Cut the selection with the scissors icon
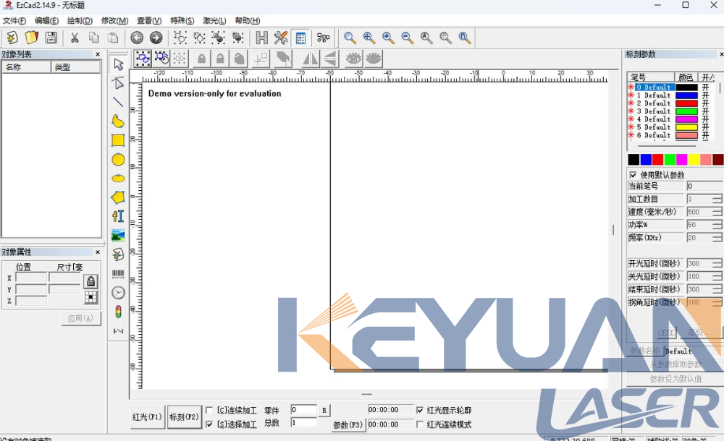The height and width of the screenshot is (441, 724). (75, 38)
